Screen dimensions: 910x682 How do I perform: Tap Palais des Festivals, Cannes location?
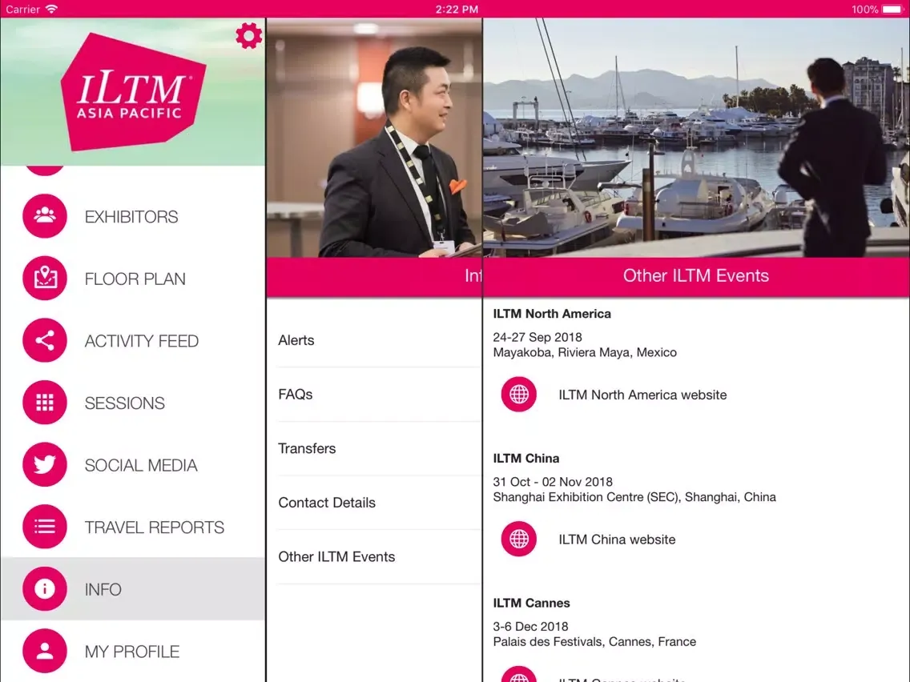pos(594,641)
